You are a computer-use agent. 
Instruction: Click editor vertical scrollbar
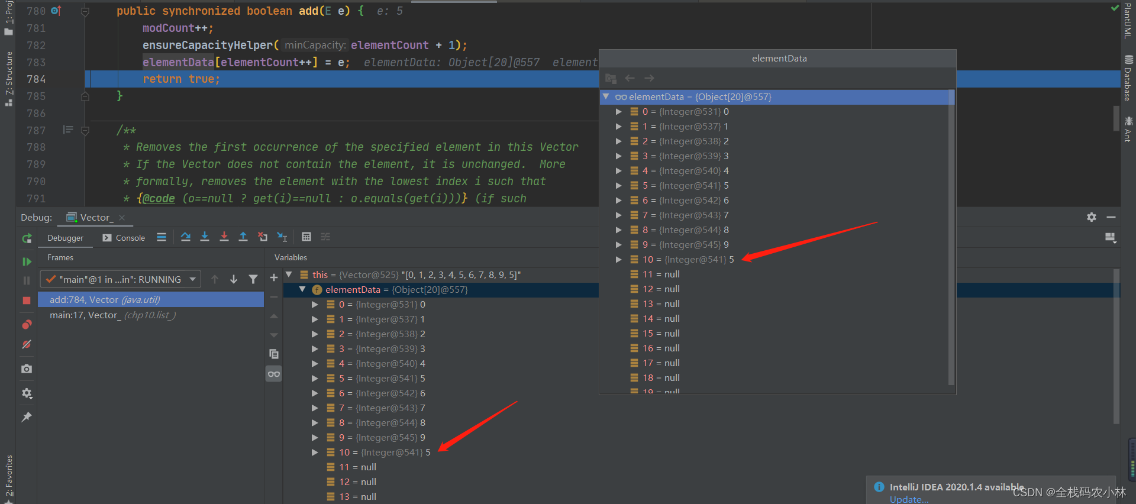coord(1116,118)
